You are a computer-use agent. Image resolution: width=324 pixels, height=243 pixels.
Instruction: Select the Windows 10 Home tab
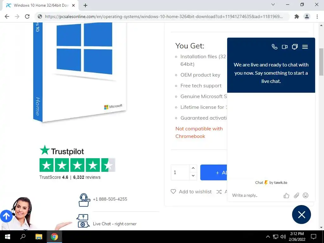coord(40,5)
